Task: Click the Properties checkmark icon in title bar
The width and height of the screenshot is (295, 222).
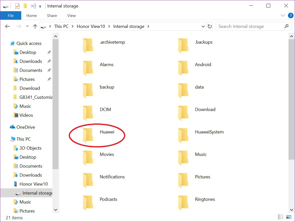Action: 17,6
